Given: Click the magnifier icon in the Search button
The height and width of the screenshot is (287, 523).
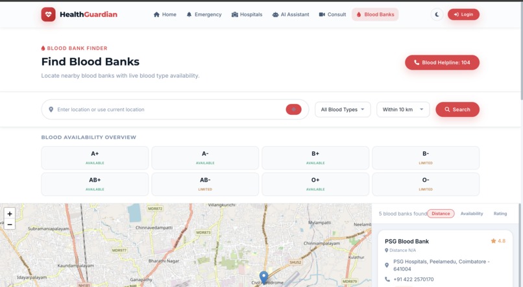Looking at the screenshot, I should [447, 110].
